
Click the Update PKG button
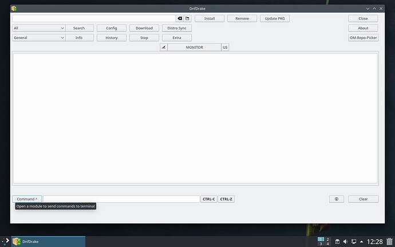click(275, 18)
